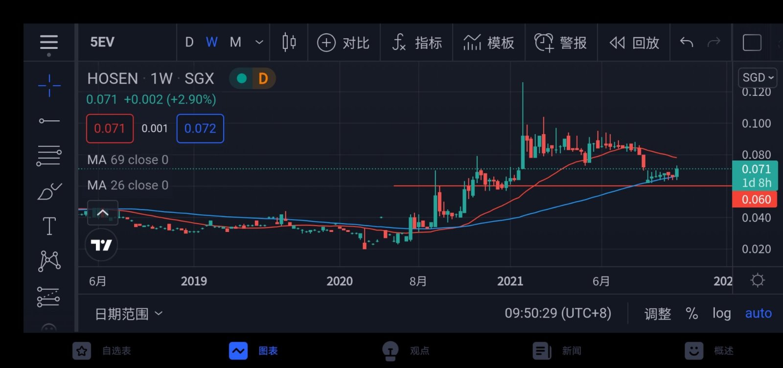Image resolution: width=783 pixels, height=368 pixels.
Task: Click the orange D data badge
Action: (x=263, y=78)
